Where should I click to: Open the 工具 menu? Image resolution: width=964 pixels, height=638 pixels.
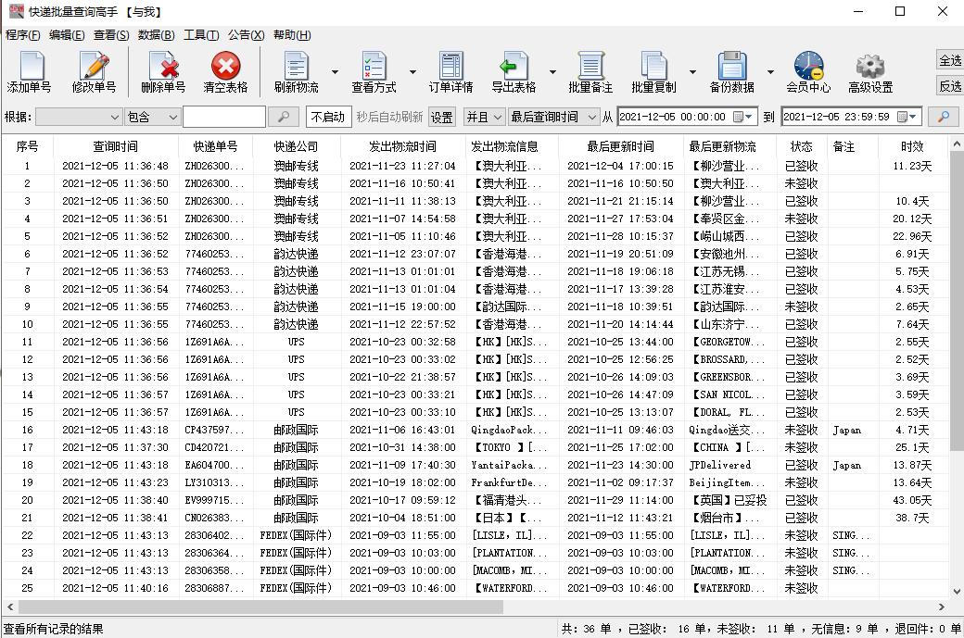pyautogui.click(x=202, y=34)
